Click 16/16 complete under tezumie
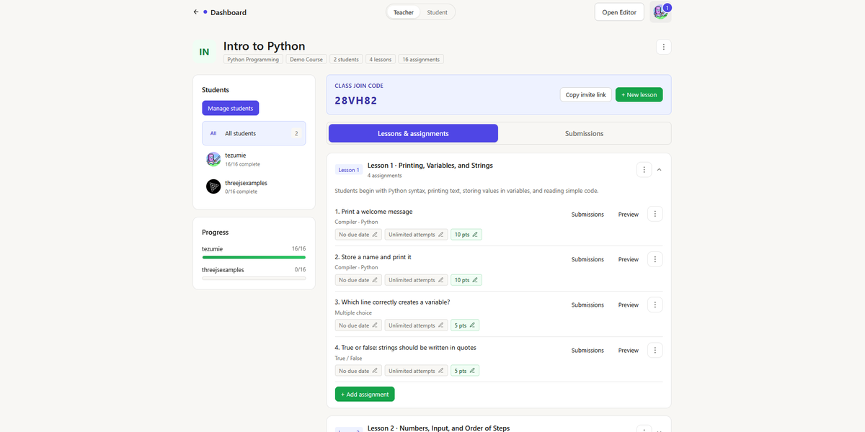 pos(242,164)
